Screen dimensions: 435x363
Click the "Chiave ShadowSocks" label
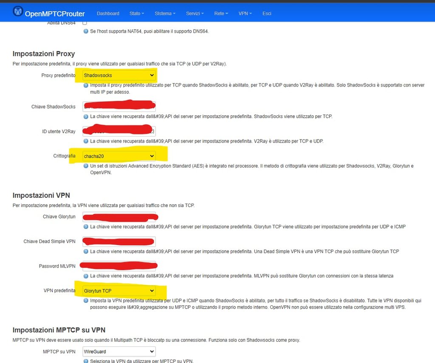click(x=53, y=106)
